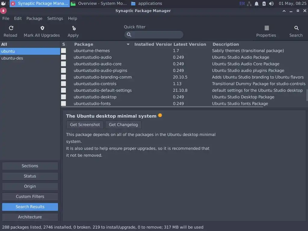Screen dimensions: 308x231
Task: Select the ubuntustudio-desktop package name
Action: 95,97
